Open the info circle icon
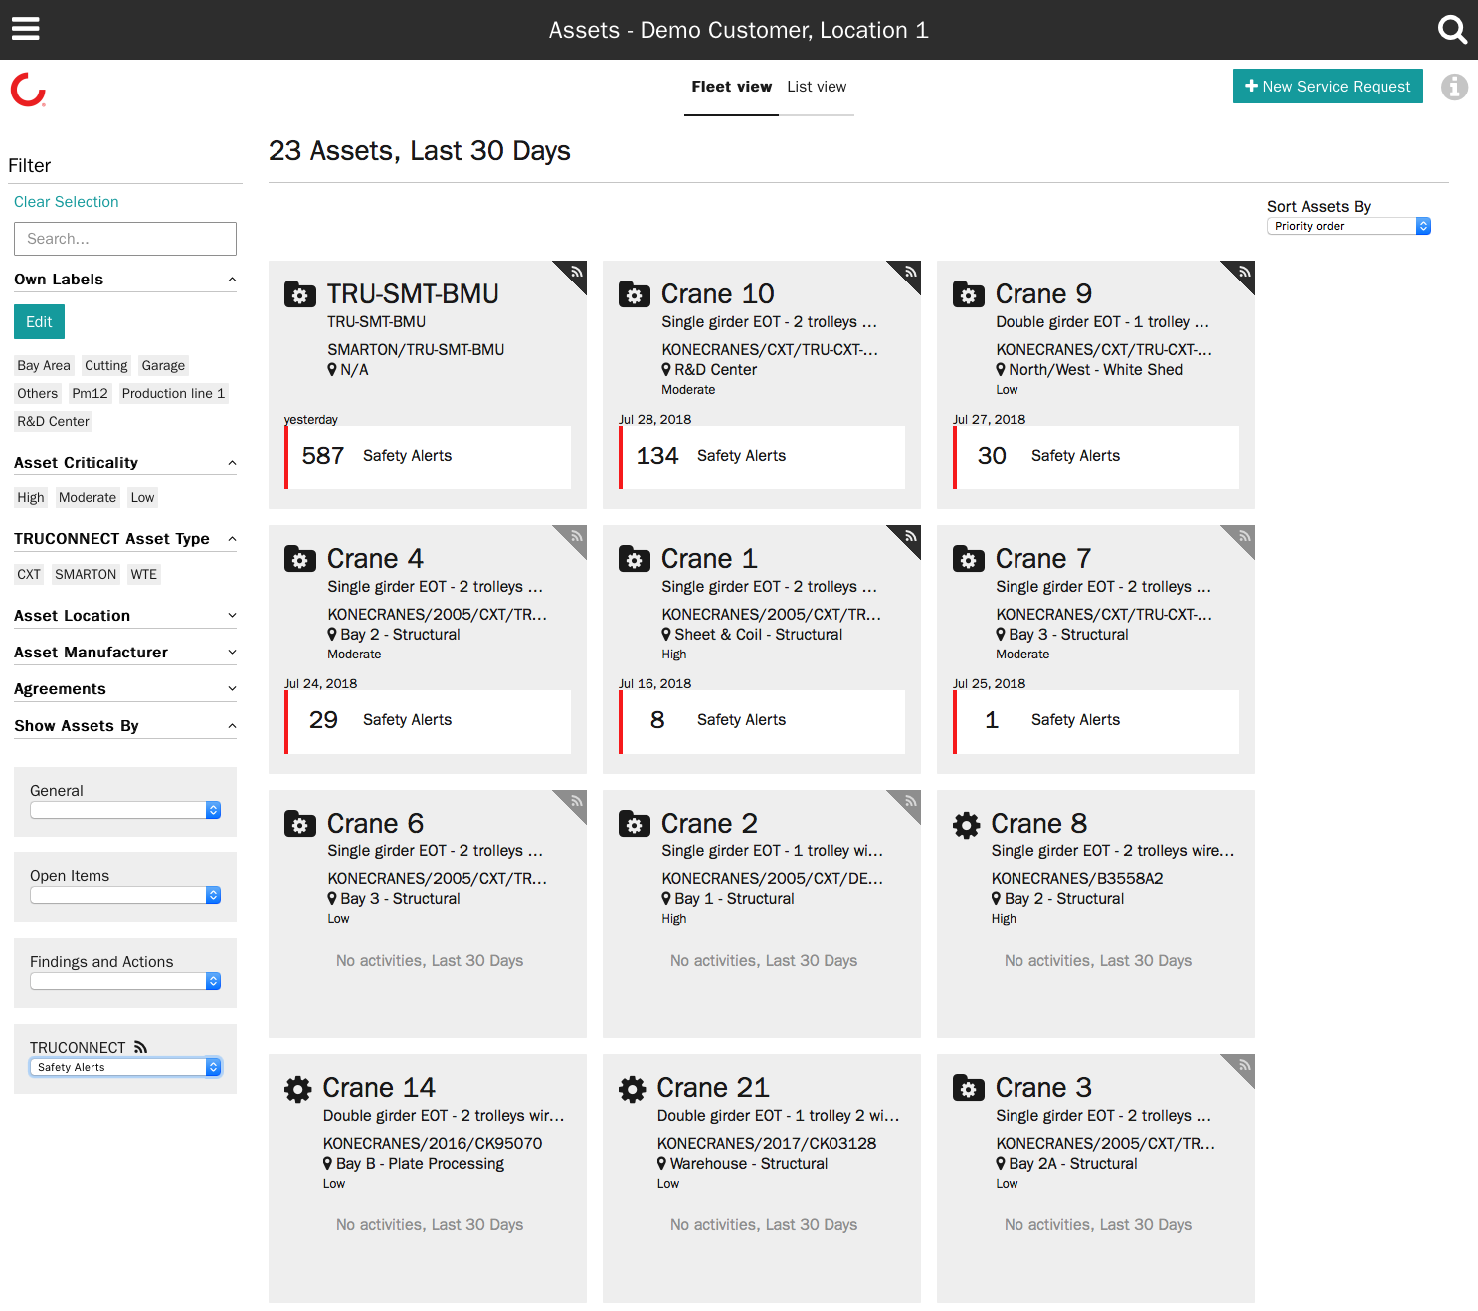Viewport: 1478px width, 1311px height. click(1454, 88)
